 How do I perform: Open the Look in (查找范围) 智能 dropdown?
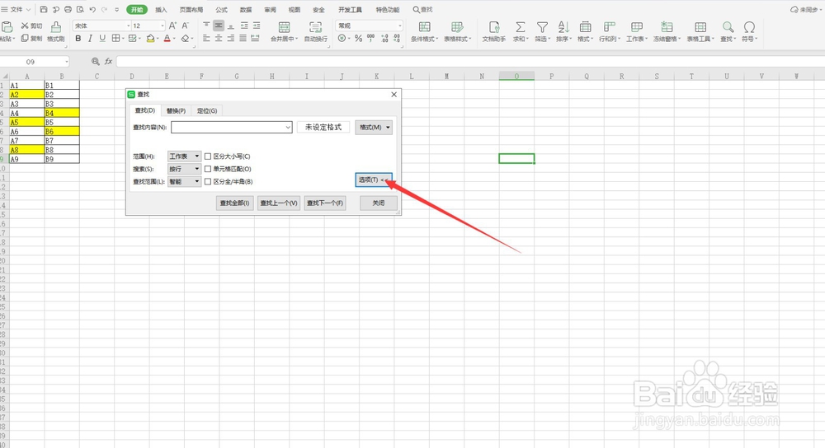pyautogui.click(x=184, y=182)
